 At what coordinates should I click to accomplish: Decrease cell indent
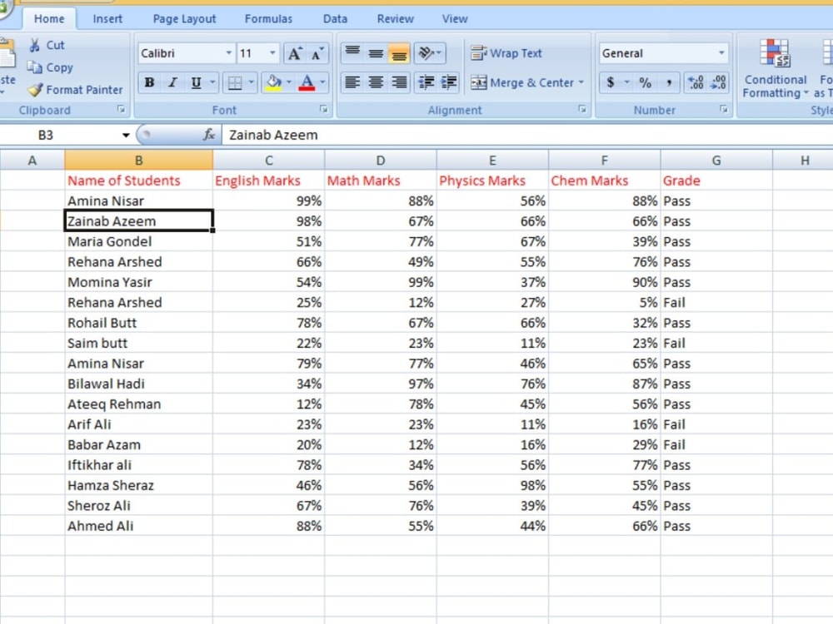[426, 82]
